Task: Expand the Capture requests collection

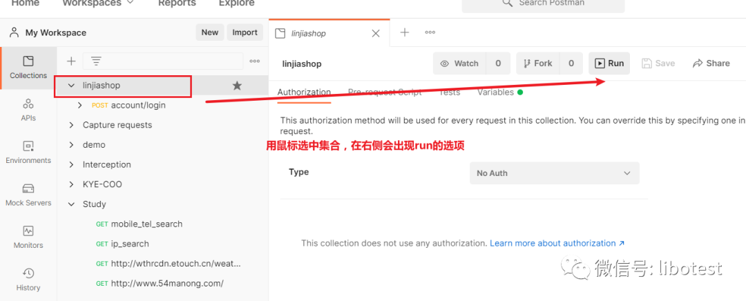Action: point(71,125)
